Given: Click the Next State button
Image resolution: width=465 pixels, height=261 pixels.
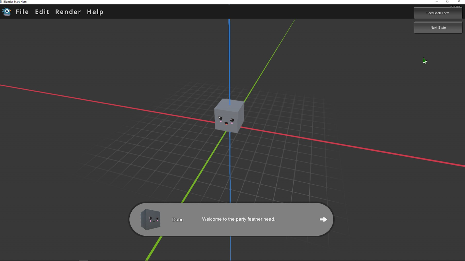Looking at the screenshot, I should pos(438,28).
